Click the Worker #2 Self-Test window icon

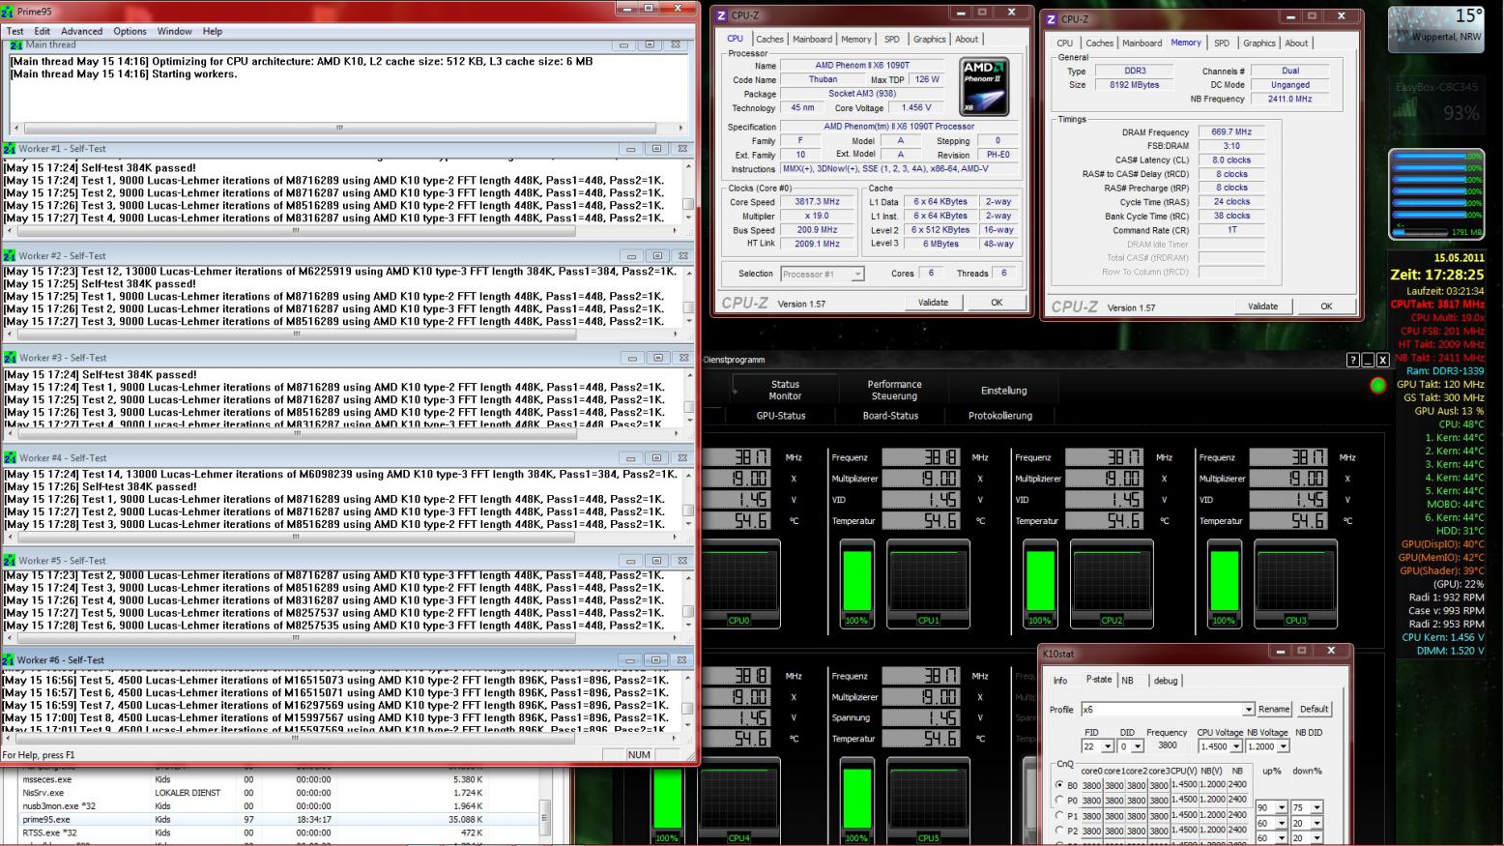[10, 256]
